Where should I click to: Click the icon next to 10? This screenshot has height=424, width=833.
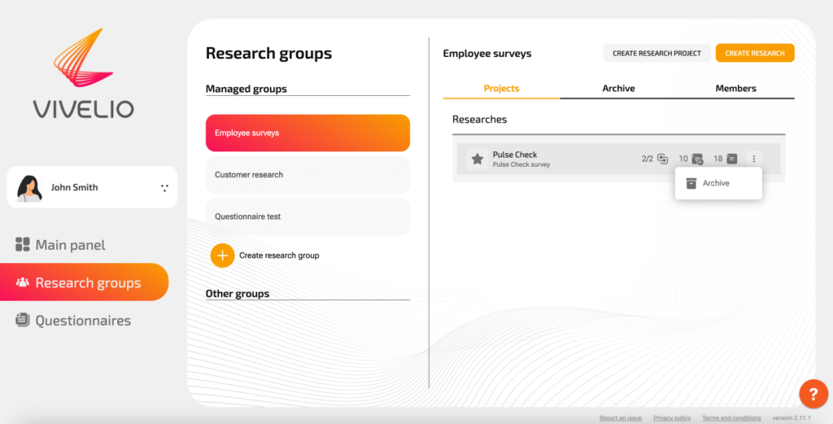coord(697,159)
